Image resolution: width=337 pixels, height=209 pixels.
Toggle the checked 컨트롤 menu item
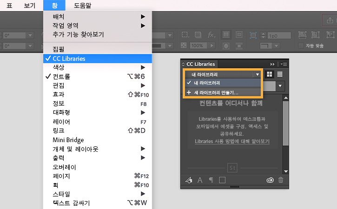pyautogui.click(x=98, y=77)
